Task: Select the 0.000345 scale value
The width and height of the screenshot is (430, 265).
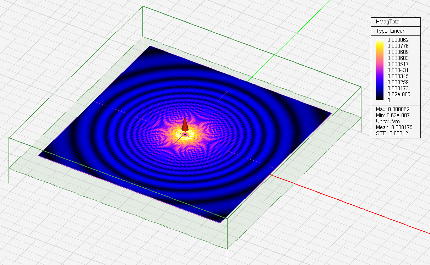Action: pyautogui.click(x=398, y=76)
